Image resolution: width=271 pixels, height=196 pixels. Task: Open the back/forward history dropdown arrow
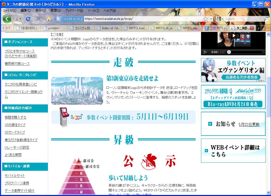click(20, 19)
